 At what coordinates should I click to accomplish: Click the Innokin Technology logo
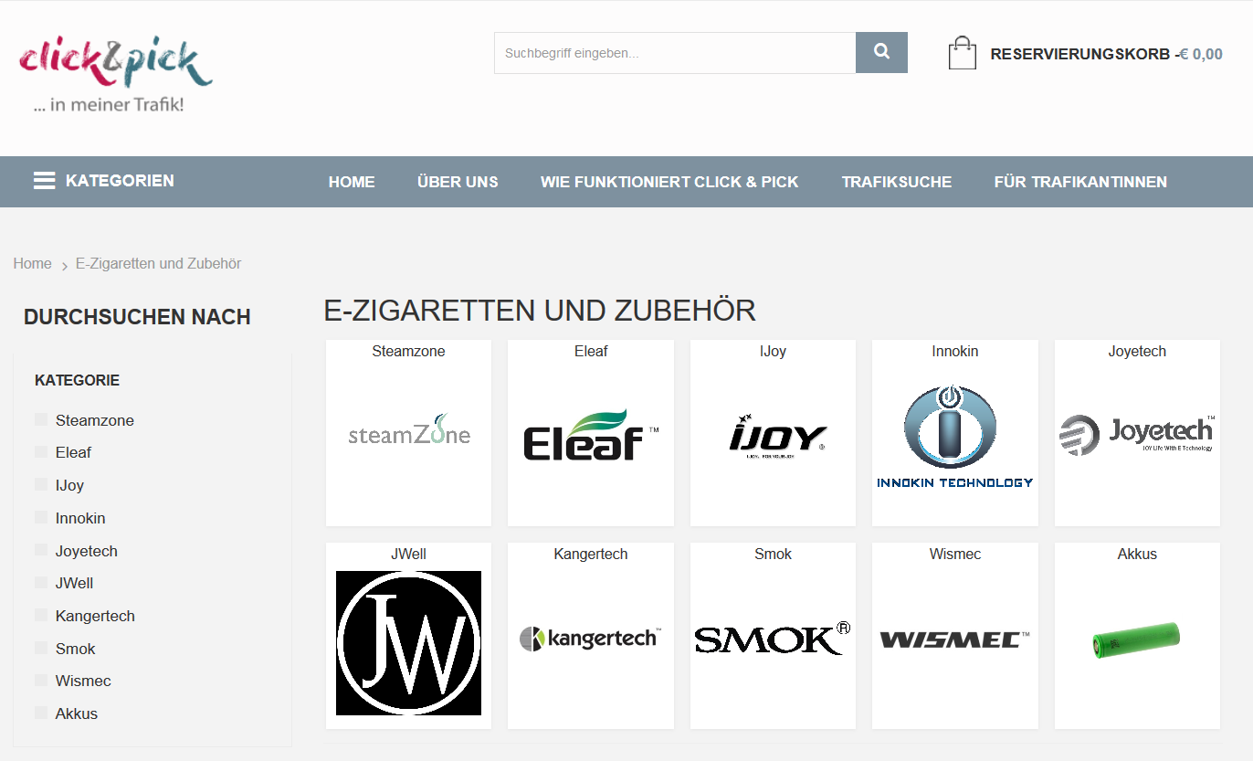point(954,437)
